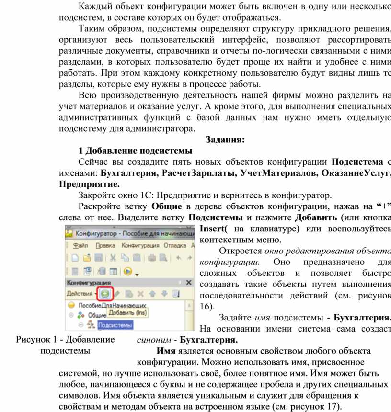Click the tree scrollbar up arrow

click(x=189, y=306)
